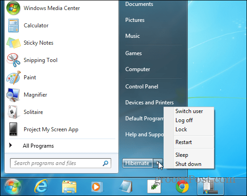Select Shut down from the menu
Screen dimensions: 247x196
coord(188,164)
